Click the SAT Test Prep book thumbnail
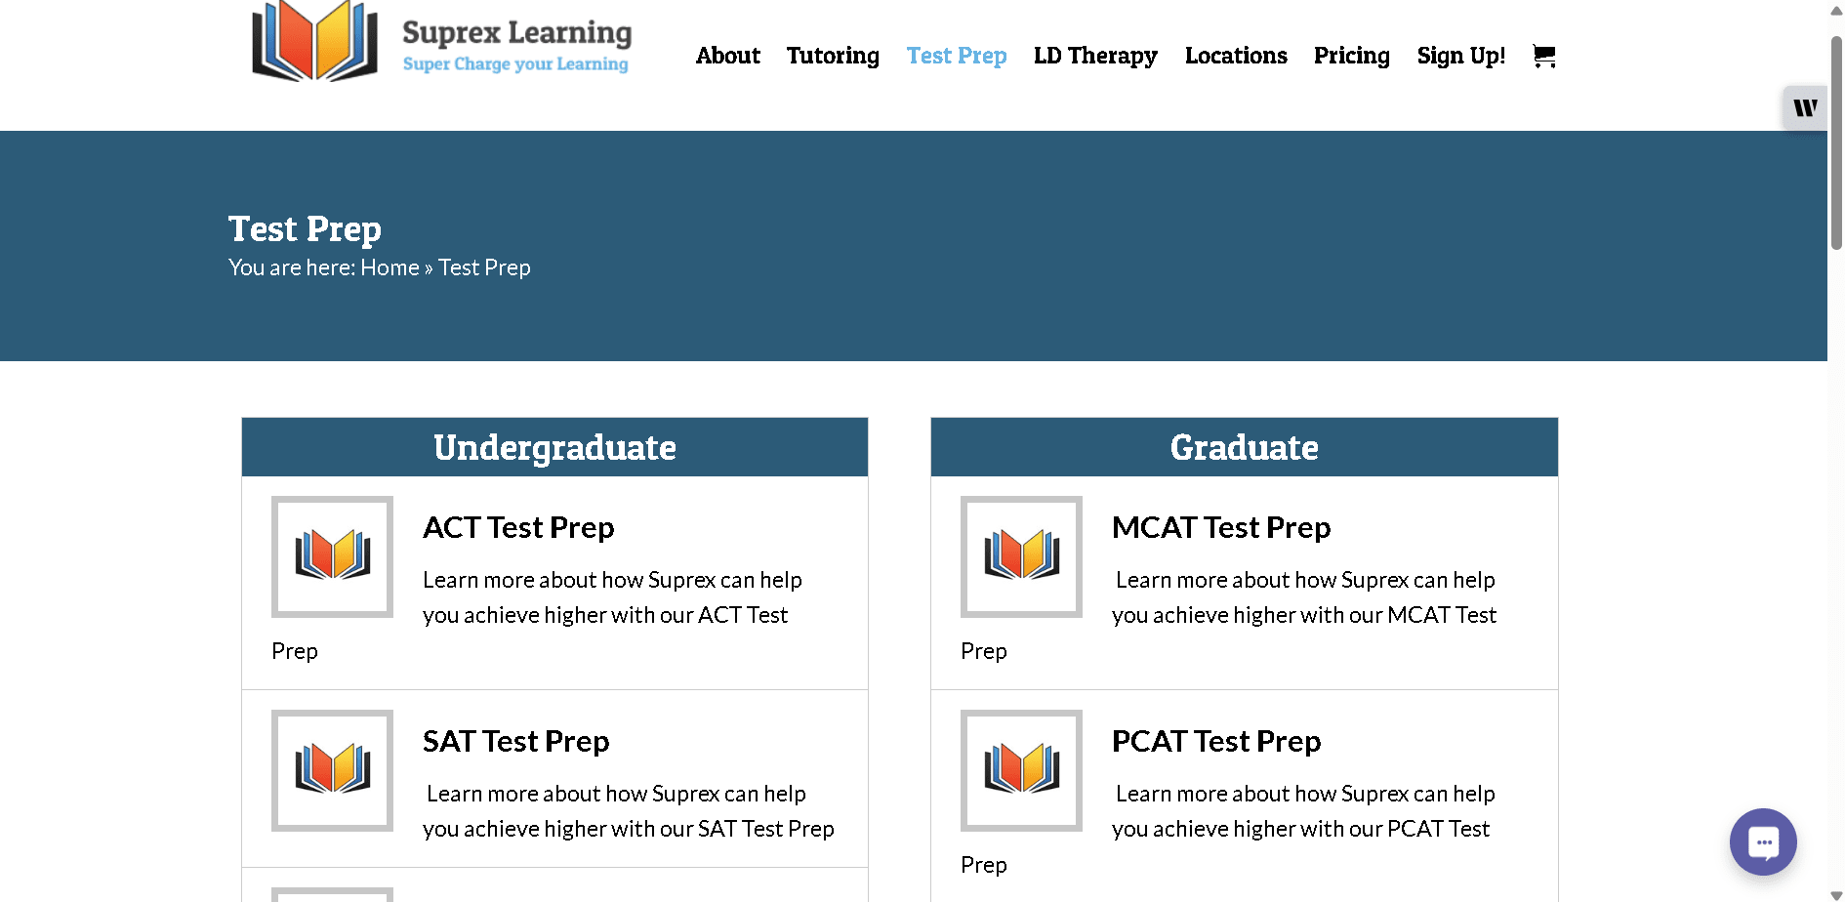1845x902 pixels. 332,770
